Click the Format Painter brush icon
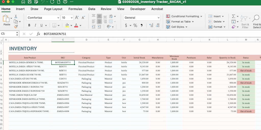The height and width of the screenshot is (130, 261). click(16, 27)
